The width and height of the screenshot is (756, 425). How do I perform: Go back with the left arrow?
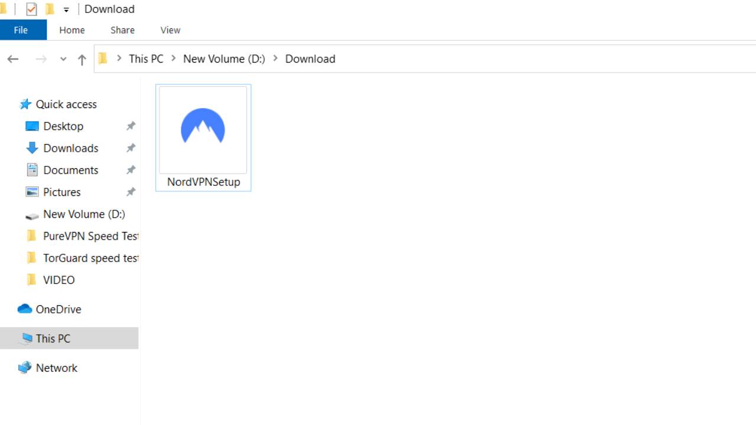[x=13, y=59]
